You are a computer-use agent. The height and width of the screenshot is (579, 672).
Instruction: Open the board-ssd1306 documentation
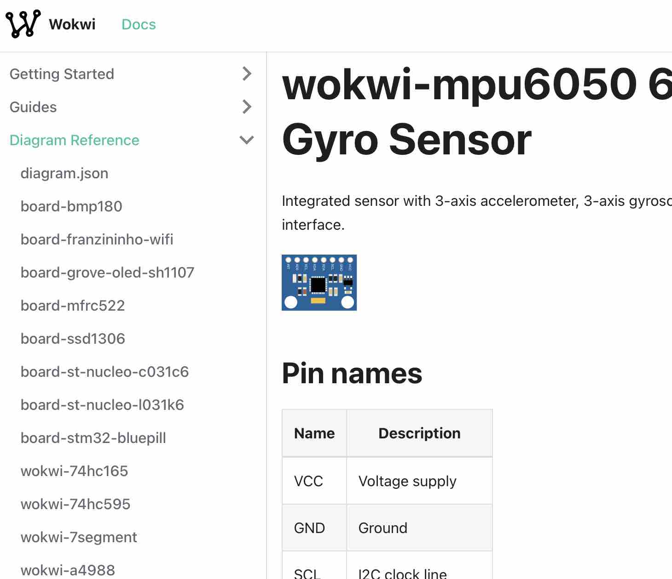(x=73, y=339)
